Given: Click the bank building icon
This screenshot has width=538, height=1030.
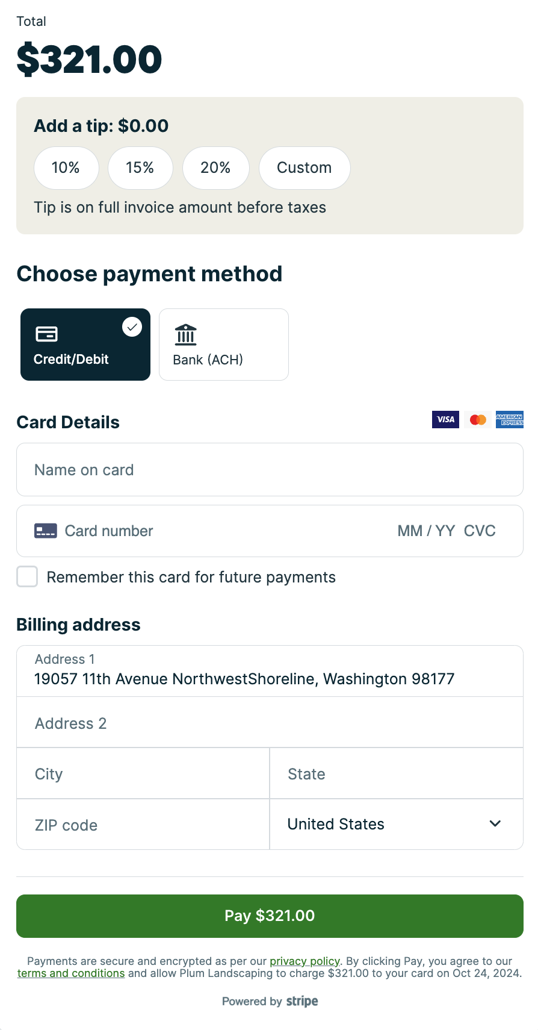Looking at the screenshot, I should click(x=185, y=335).
